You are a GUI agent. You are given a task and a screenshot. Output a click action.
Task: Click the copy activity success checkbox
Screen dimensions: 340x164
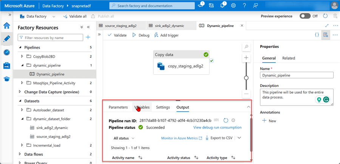pos(212,61)
